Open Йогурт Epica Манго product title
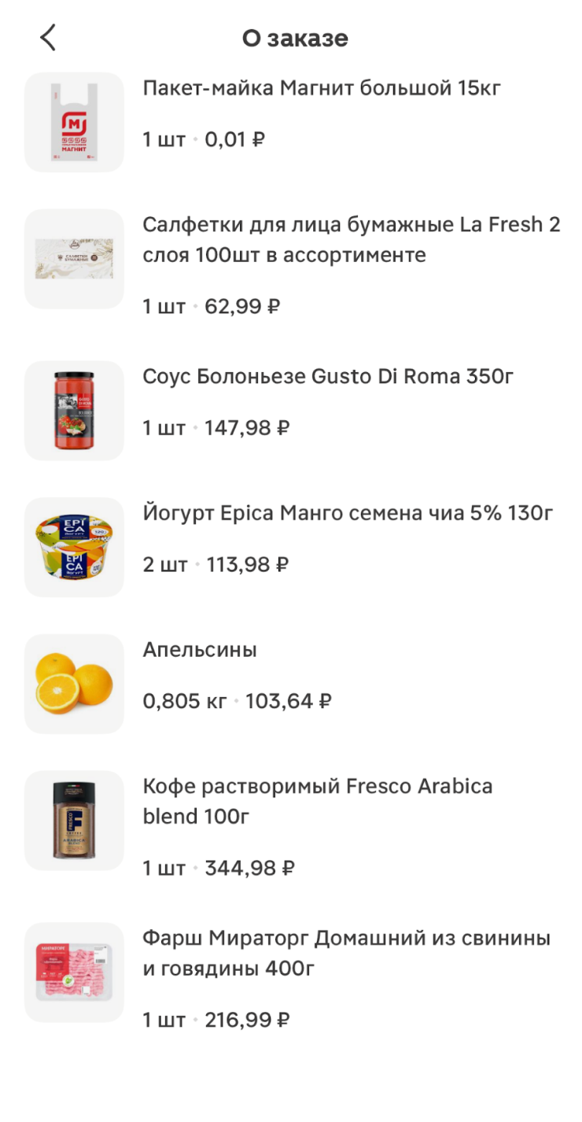The height and width of the screenshot is (1122, 582). 348,514
